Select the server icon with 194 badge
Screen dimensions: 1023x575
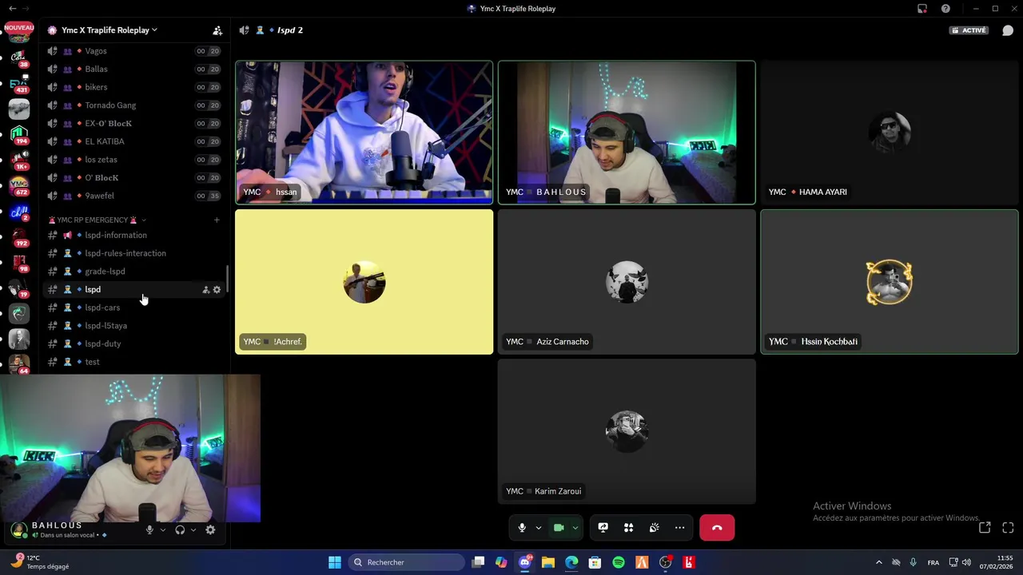coord(18,134)
